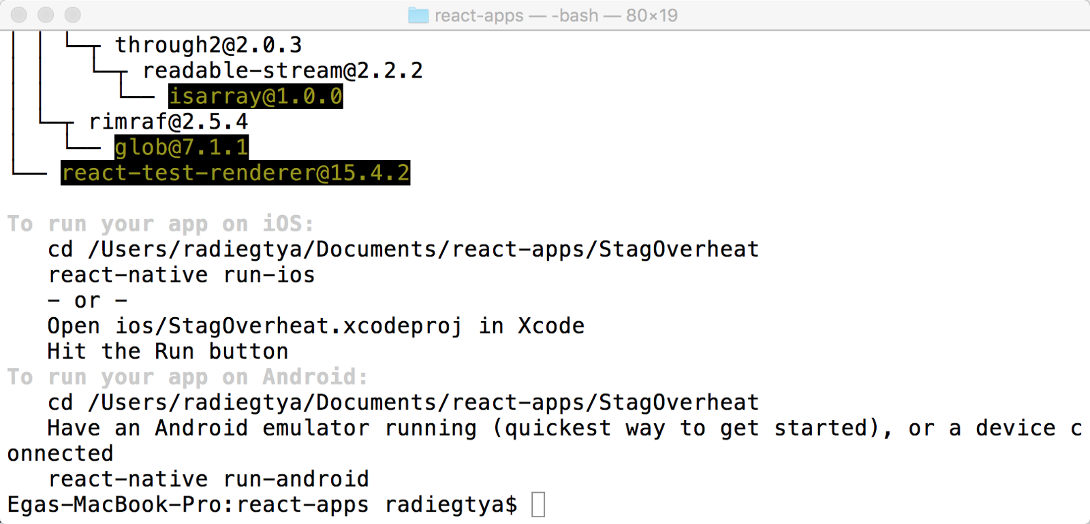Click the 'Have an Android emulator running' line
Viewport: 1090px width, 524px height.
(565, 428)
